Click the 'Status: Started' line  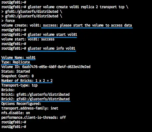point(16,71)
